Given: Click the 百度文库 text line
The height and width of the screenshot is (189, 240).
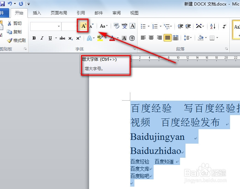Looking at the screenshot, I should coord(140,169).
